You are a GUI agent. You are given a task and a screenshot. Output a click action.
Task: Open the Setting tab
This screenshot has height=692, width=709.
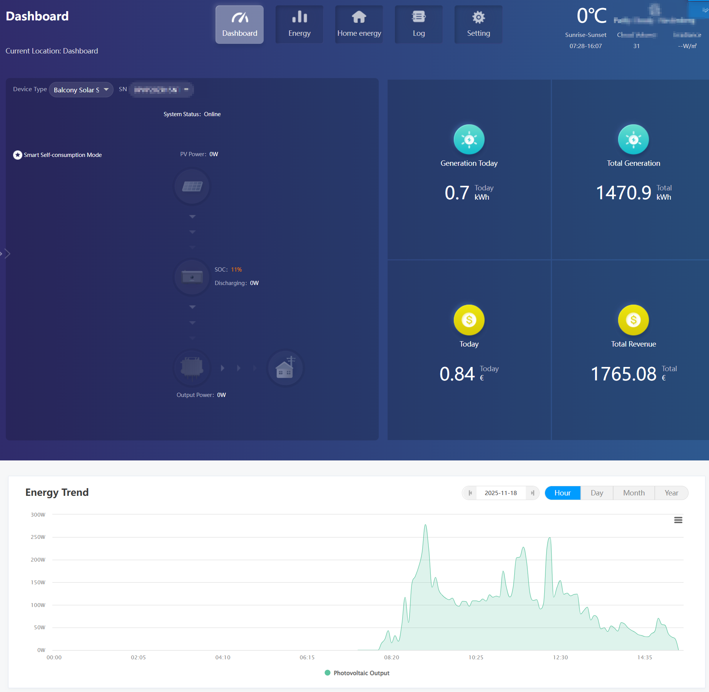[478, 25]
